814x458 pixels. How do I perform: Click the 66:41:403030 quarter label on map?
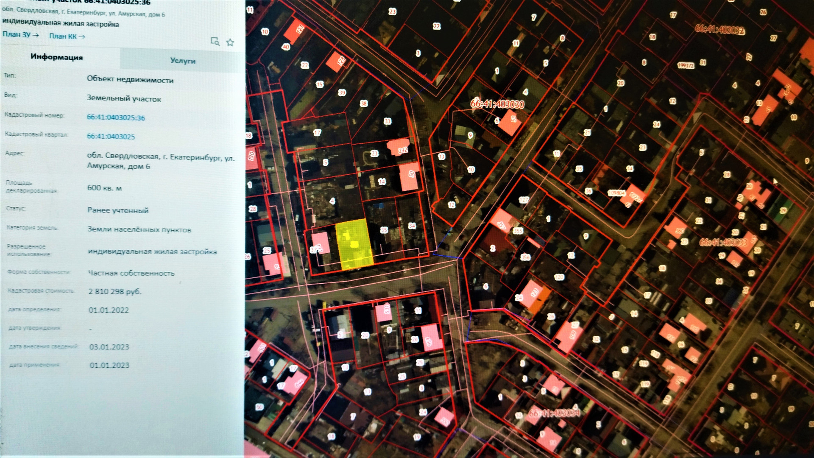click(497, 104)
